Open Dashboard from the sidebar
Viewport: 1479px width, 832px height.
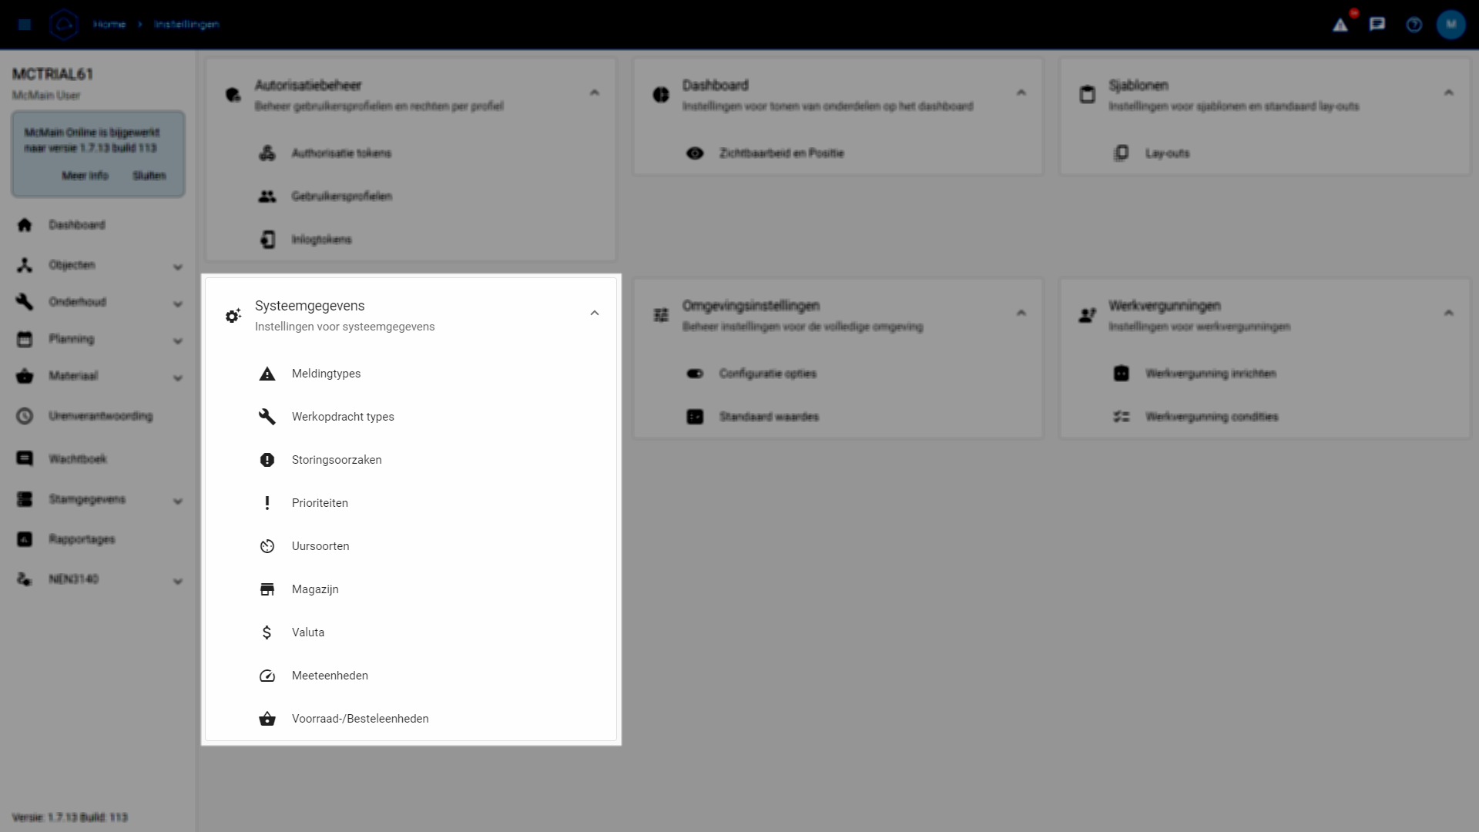[x=77, y=225]
